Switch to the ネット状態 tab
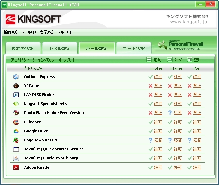Viewport: 219px width, 185px height. pos(133,48)
